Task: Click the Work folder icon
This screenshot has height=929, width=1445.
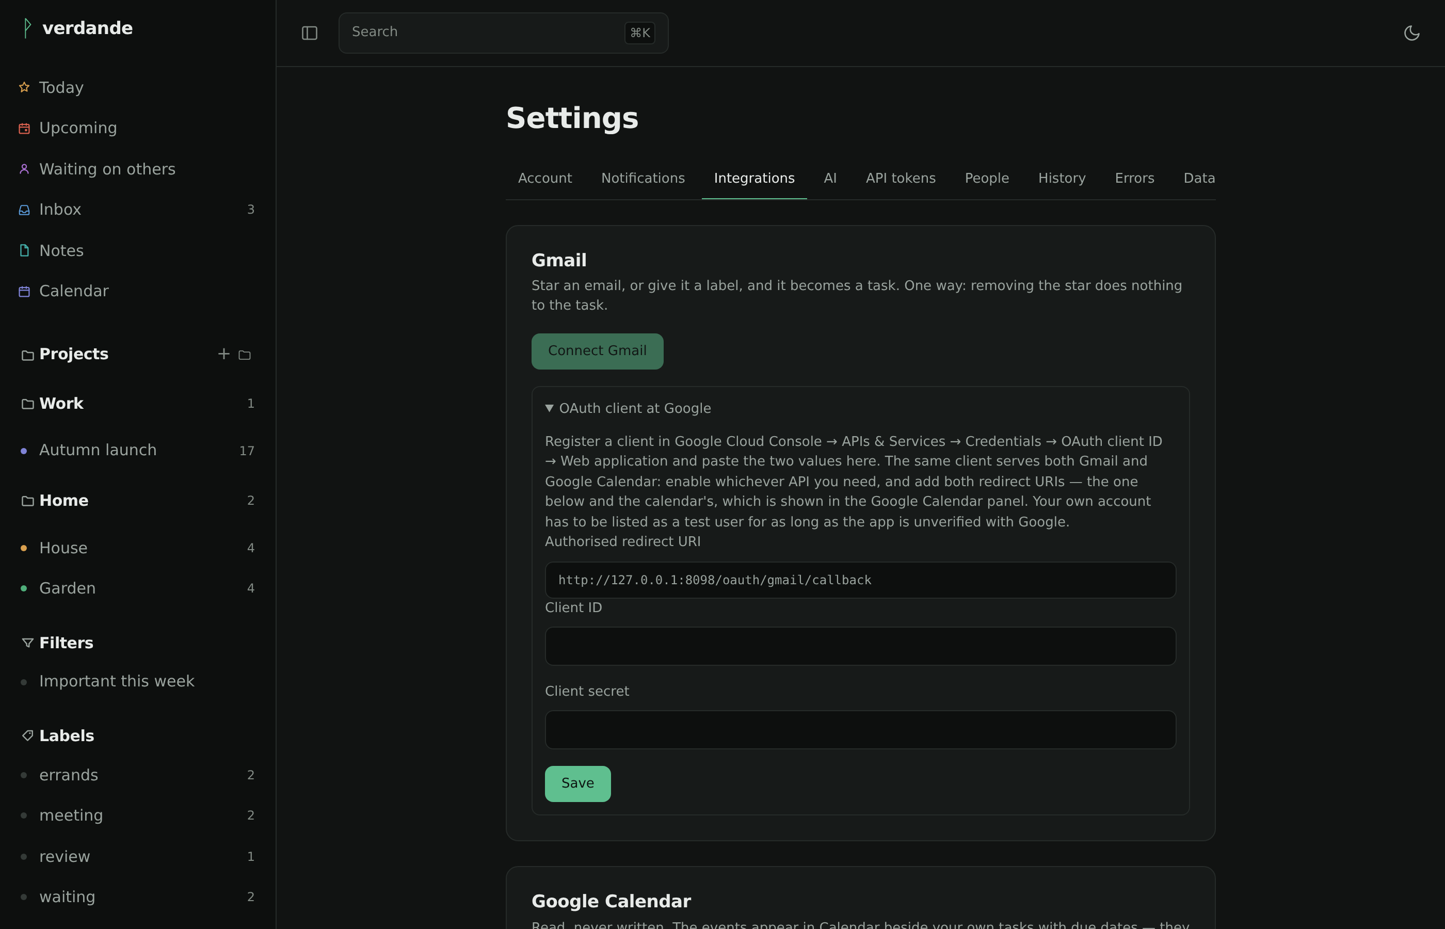Action: click(28, 404)
